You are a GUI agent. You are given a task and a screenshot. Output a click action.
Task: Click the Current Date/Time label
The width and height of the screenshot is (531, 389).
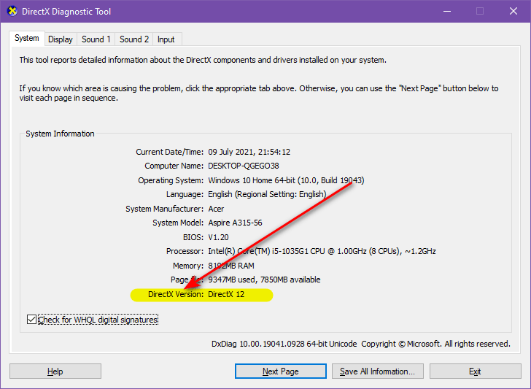(x=170, y=152)
